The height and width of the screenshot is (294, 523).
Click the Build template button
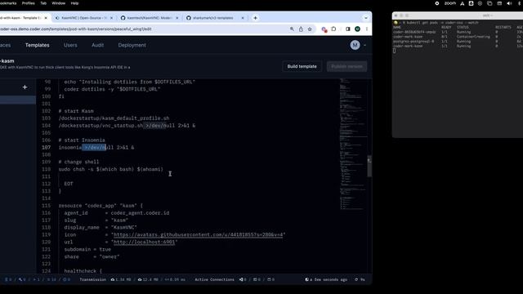[302, 66]
